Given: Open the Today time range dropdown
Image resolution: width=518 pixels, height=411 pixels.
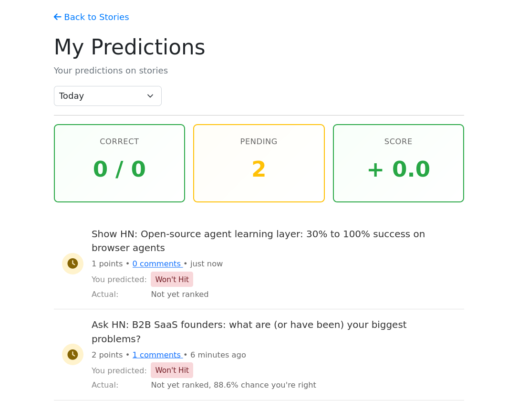Looking at the screenshot, I should pyautogui.click(x=107, y=96).
